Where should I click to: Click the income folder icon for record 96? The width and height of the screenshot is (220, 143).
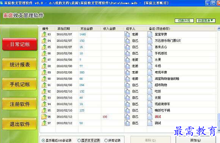click(x=44, y=116)
